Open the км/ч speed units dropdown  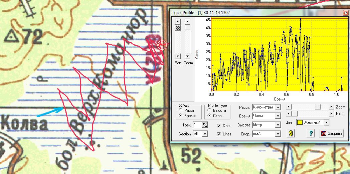(278, 134)
